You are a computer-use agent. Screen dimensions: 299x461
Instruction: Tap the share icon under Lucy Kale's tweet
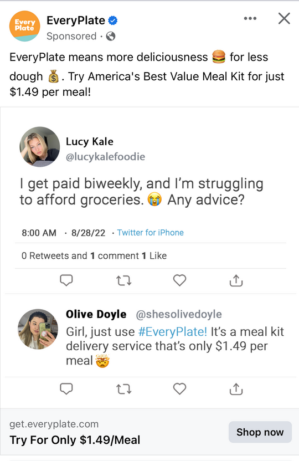236,280
